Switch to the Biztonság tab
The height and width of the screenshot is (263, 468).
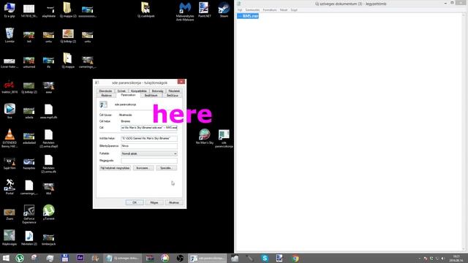(x=158, y=91)
